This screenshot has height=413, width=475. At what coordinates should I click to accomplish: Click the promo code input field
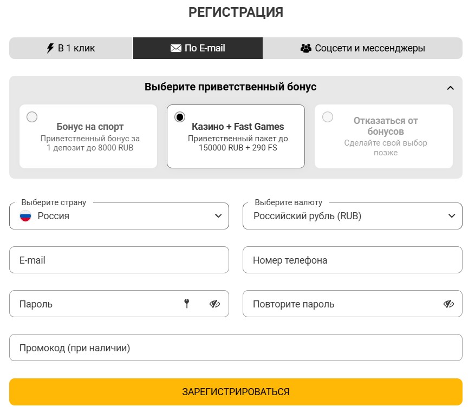click(236, 348)
